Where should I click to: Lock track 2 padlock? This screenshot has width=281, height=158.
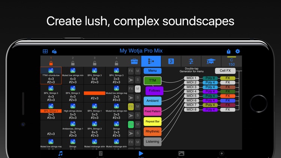pos(73,63)
